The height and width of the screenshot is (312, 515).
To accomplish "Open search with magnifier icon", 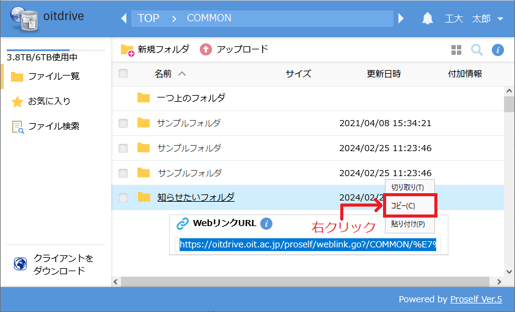I will pos(477,50).
